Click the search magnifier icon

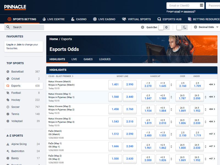tap(8, 27)
